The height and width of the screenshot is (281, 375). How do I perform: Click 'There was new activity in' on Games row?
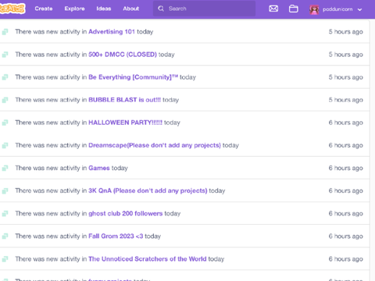coord(51,168)
